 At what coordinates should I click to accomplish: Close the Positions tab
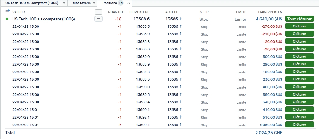click(x=128, y=3)
